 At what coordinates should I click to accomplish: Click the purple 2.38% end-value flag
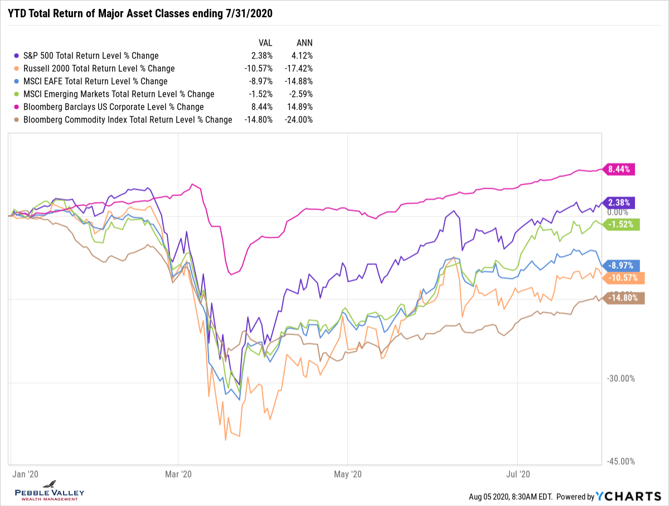click(x=619, y=203)
